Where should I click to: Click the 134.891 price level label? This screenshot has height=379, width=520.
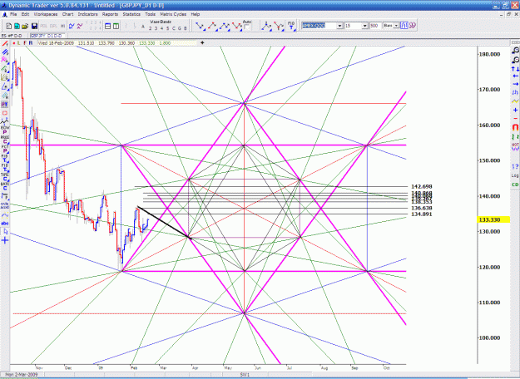coord(422,214)
